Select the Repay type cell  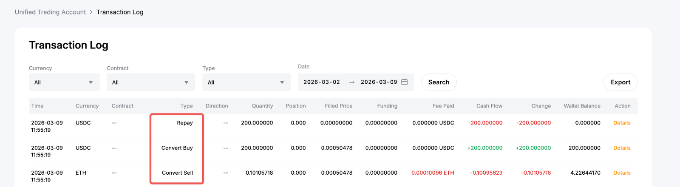[x=185, y=123]
